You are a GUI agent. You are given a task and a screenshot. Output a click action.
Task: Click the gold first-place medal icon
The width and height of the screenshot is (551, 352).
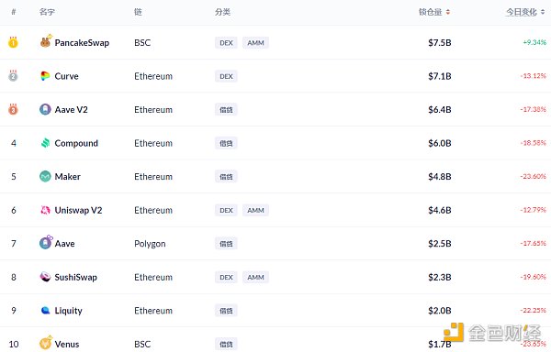point(13,42)
